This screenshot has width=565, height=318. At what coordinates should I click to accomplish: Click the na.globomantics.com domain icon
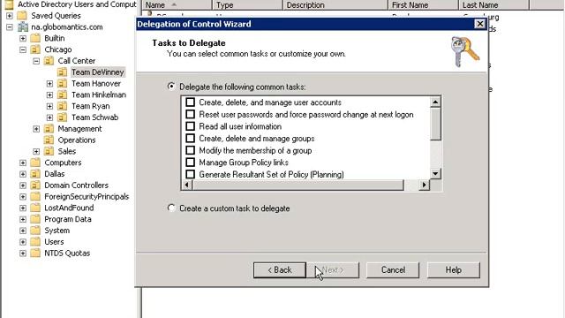pyautogui.click(x=22, y=26)
